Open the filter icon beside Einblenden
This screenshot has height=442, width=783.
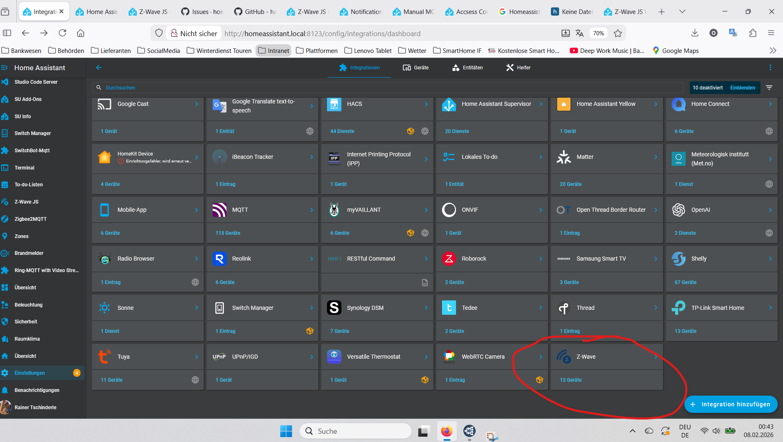(769, 87)
